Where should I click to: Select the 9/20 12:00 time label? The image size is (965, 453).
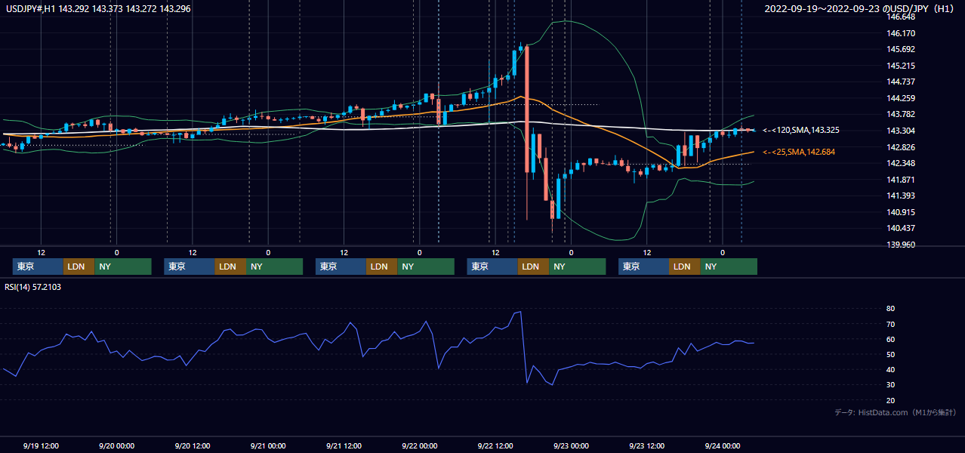(193, 445)
